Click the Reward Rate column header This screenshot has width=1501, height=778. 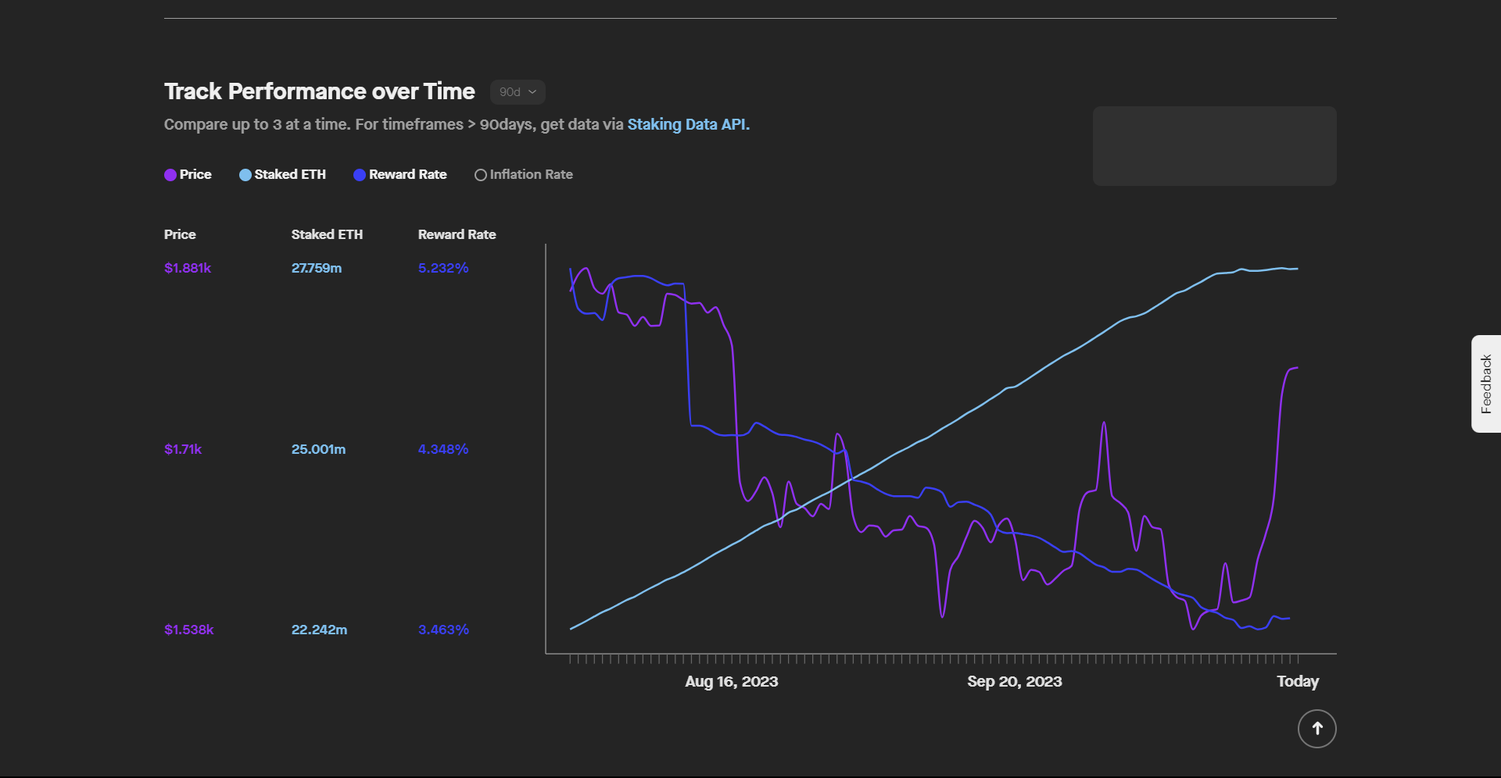click(457, 234)
